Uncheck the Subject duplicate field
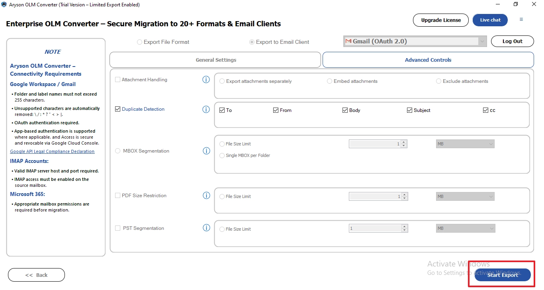The width and height of the screenshot is (544, 290). tap(409, 110)
